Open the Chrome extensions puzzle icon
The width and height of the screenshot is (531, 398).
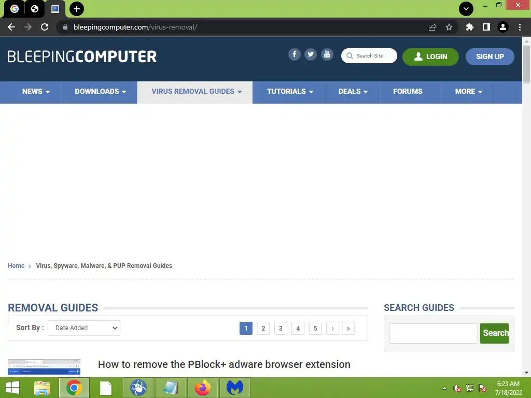pyautogui.click(x=470, y=27)
